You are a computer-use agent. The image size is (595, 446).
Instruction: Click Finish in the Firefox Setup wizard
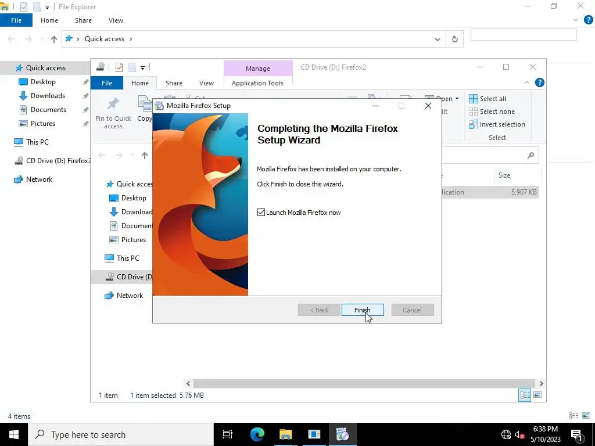tap(363, 310)
